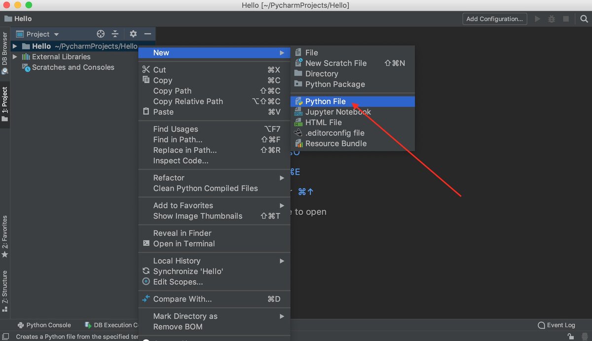Screen dimensions: 592x341
Task: Select Show Image Thumbnails menu entry
Action: click(x=214, y=216)
